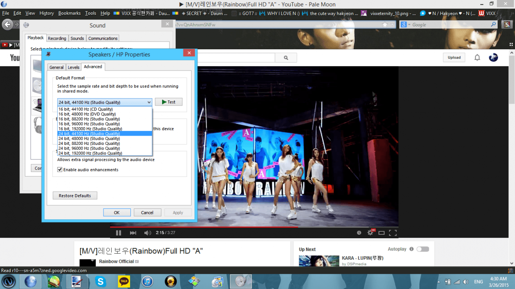Viewport: 515px width, 289px height.
Task: Click the YouTube search magnifier icon
Action: coord(286,57)
